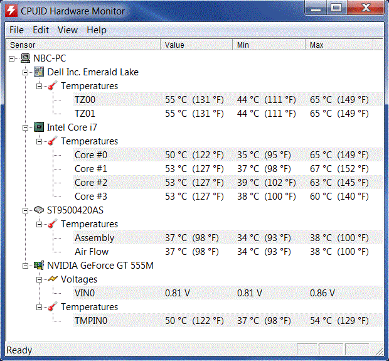Select the Core #1 row
389x361 pixels.
pos(228,169)
